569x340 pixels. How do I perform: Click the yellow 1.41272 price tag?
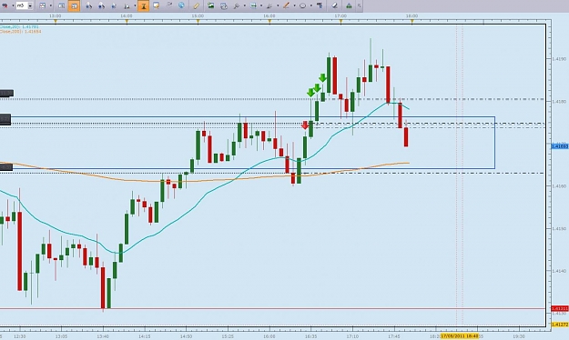[560, 325]
